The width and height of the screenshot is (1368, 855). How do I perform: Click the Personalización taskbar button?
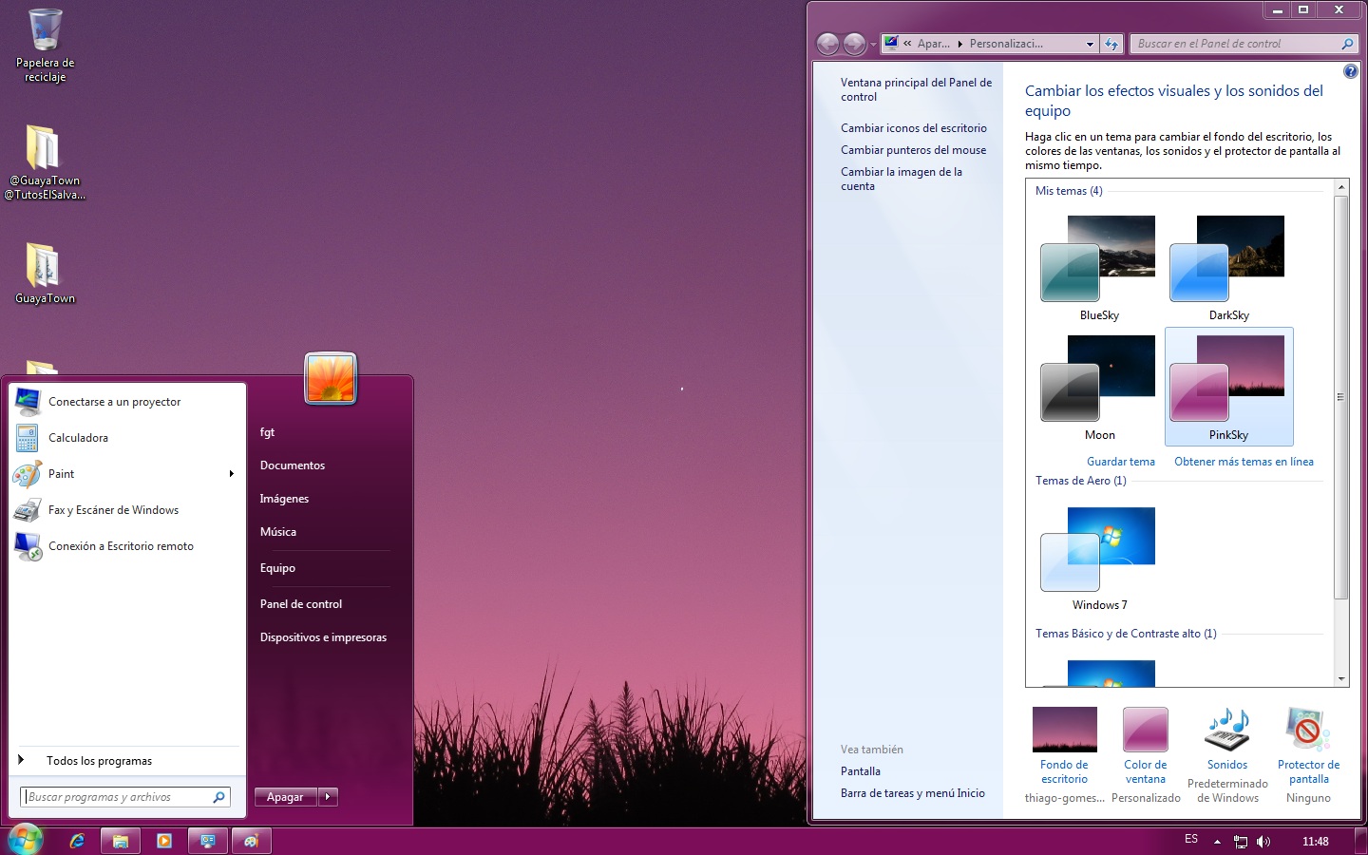click(208, 841)
